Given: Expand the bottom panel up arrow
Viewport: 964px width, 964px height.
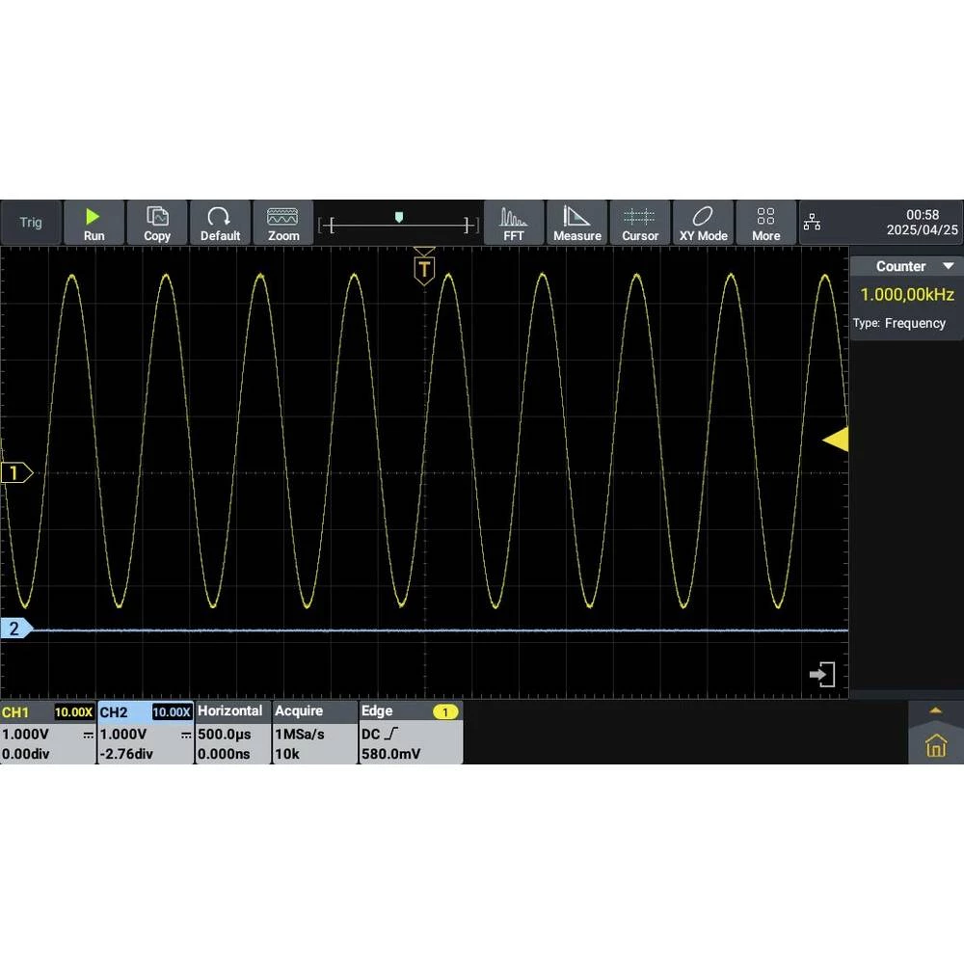Looking at the screenshot, I should point(934,710).
